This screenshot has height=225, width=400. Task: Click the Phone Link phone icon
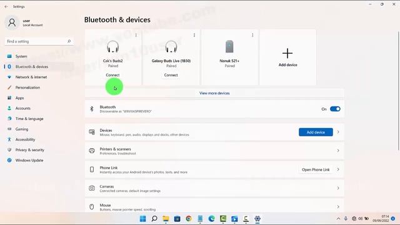click(x=92, y=169)
